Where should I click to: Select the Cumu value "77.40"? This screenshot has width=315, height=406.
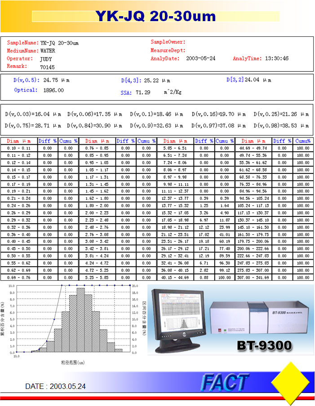point(225,248)
